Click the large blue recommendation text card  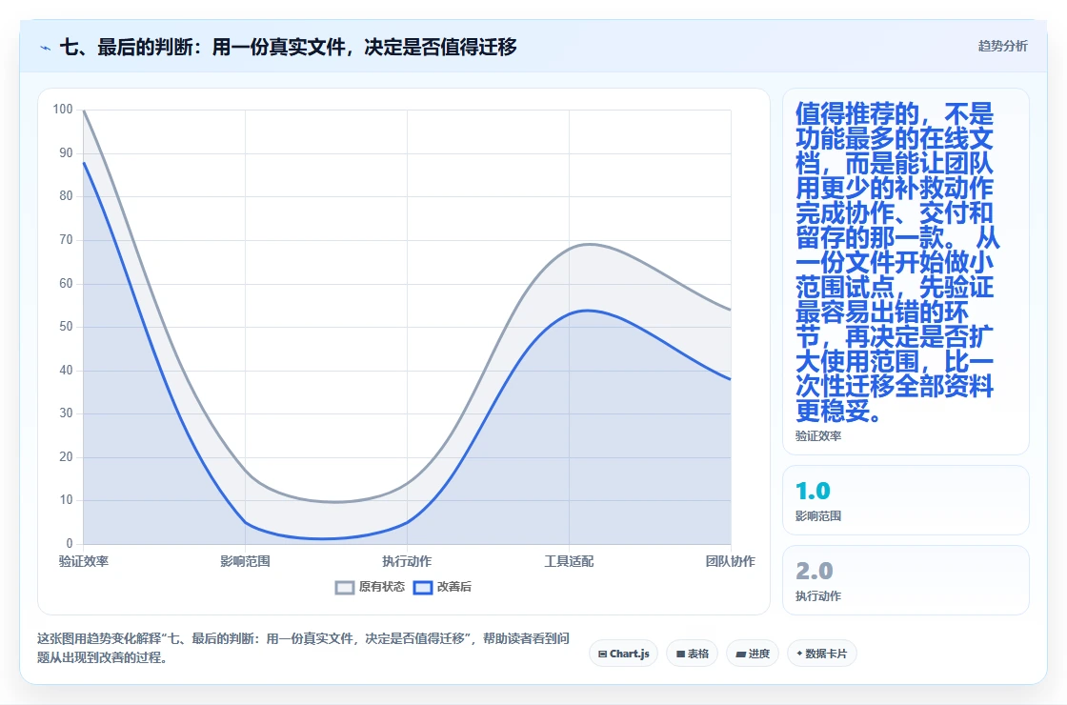pos(906,272)
